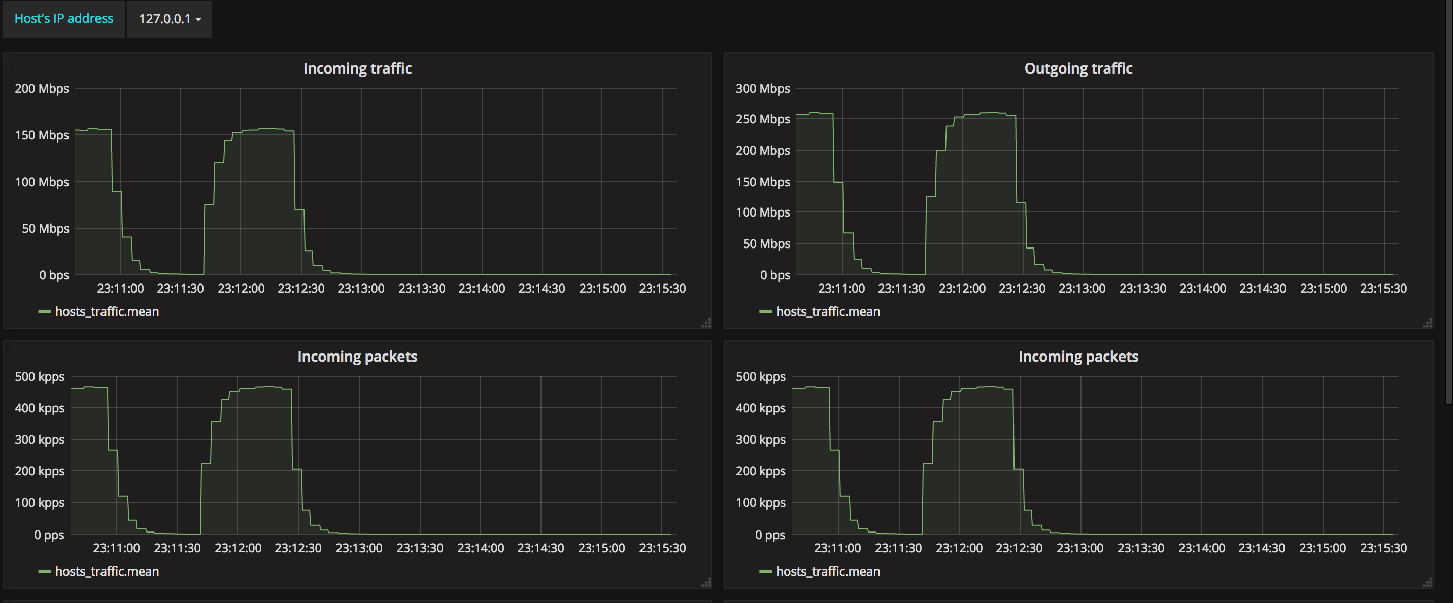
Task: Click the Host's IP address variable label
Action: click(64, 19)
